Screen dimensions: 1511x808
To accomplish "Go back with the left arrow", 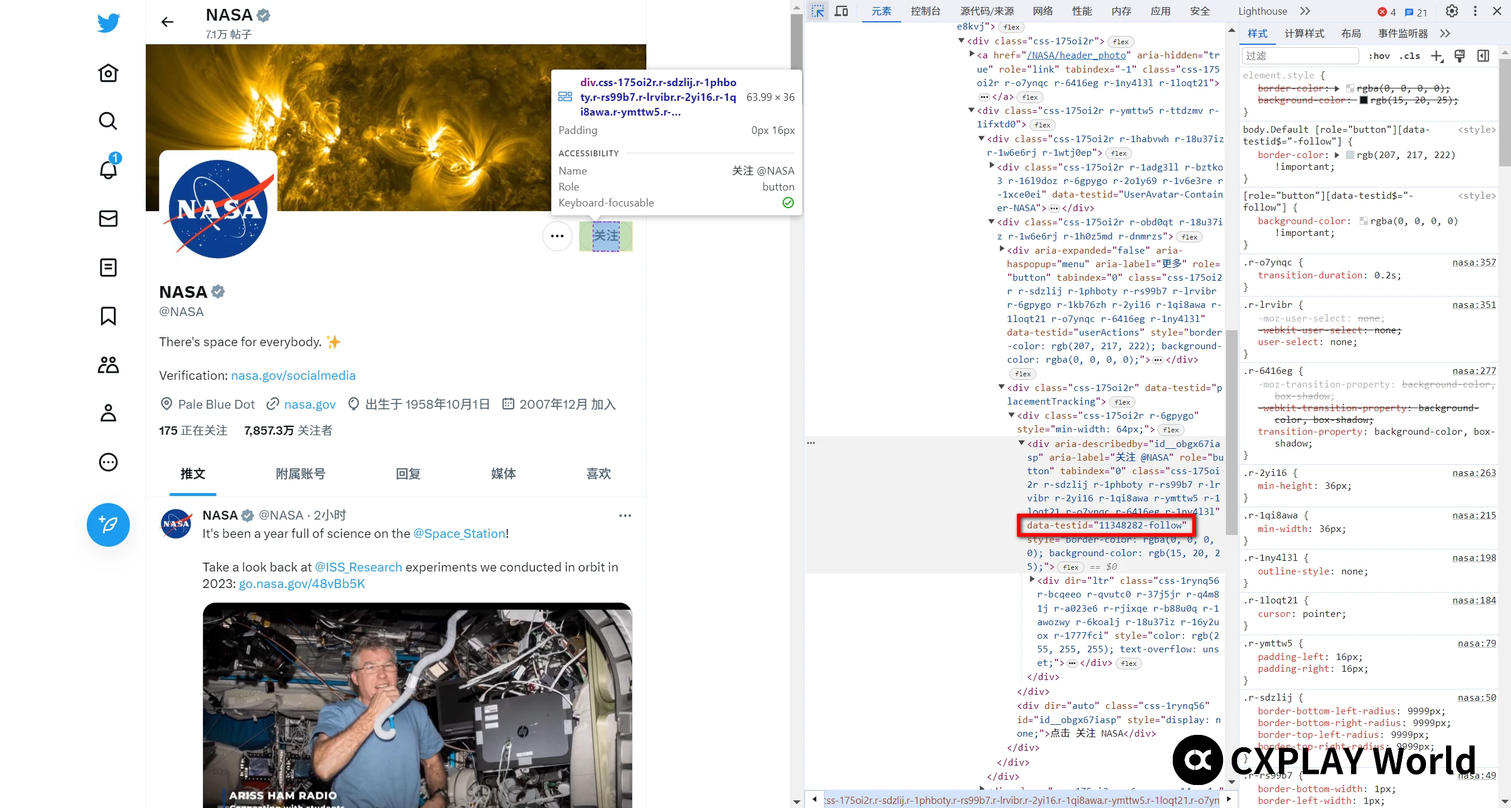I will 168,22.
